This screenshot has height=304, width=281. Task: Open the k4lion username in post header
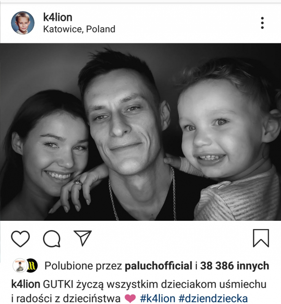(58, 17)
